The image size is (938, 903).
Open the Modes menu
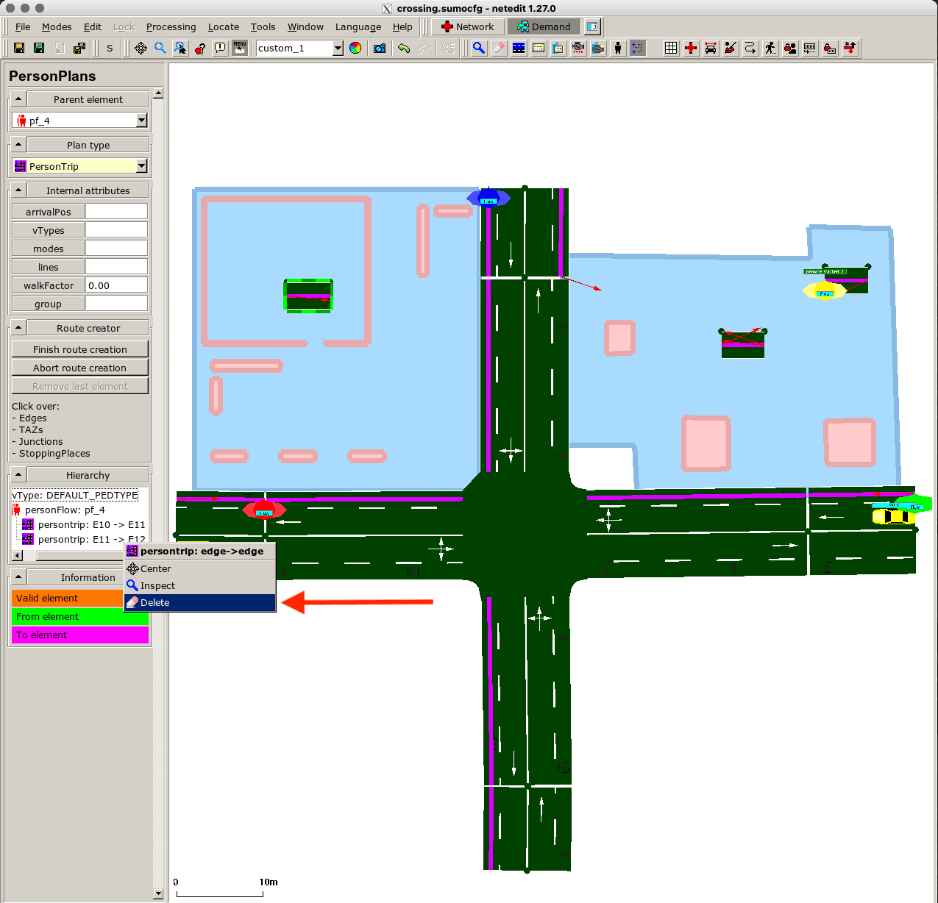click(x=57, y=26)
